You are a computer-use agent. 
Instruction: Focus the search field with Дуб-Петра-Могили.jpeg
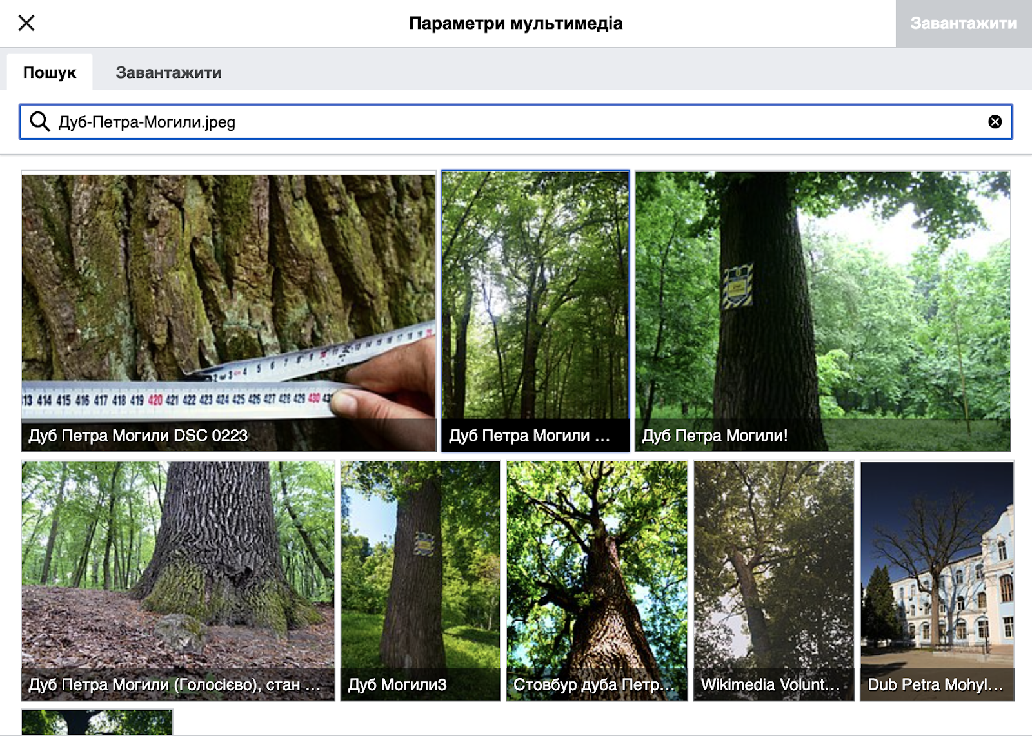tap(516, 122)
